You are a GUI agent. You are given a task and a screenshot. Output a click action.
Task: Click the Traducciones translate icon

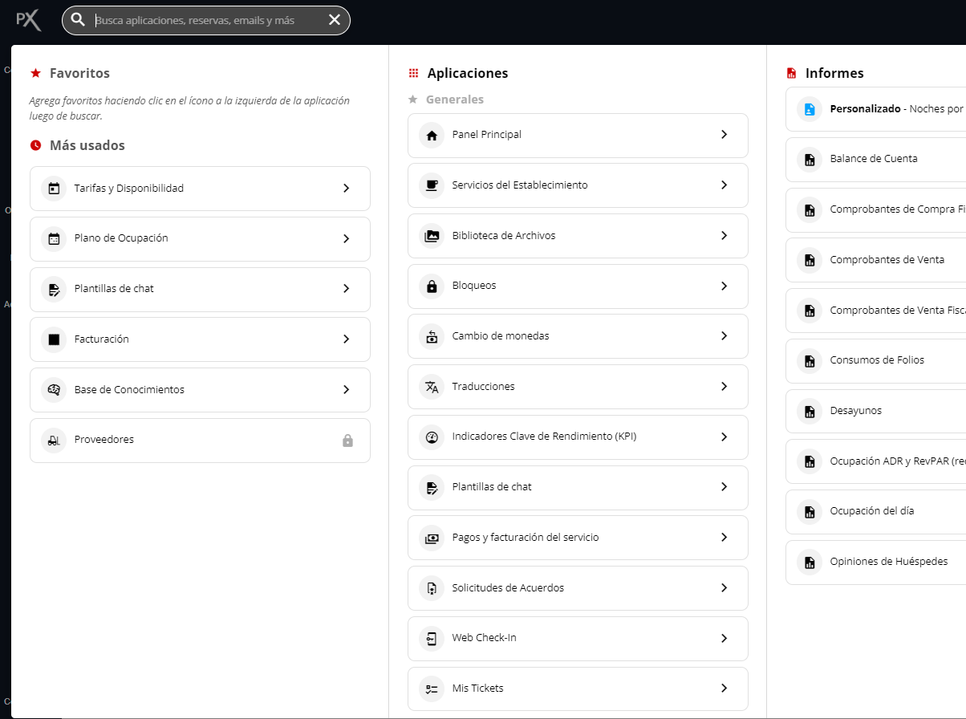[432, 388]
